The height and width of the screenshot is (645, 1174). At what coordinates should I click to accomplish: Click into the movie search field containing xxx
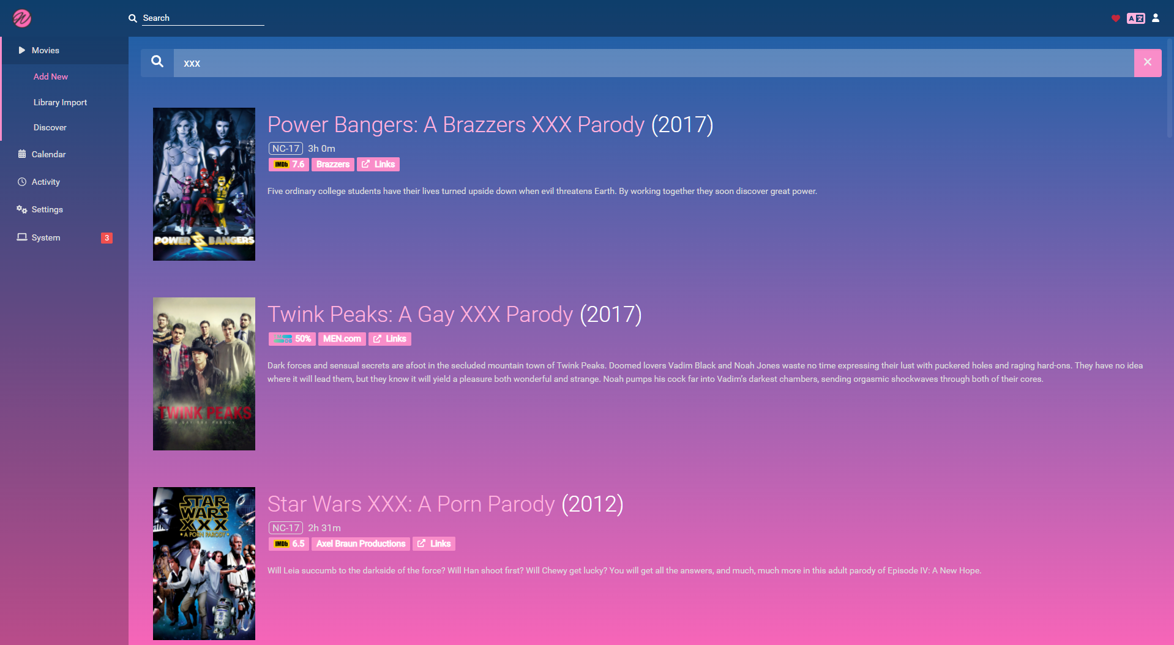(654, 63)
